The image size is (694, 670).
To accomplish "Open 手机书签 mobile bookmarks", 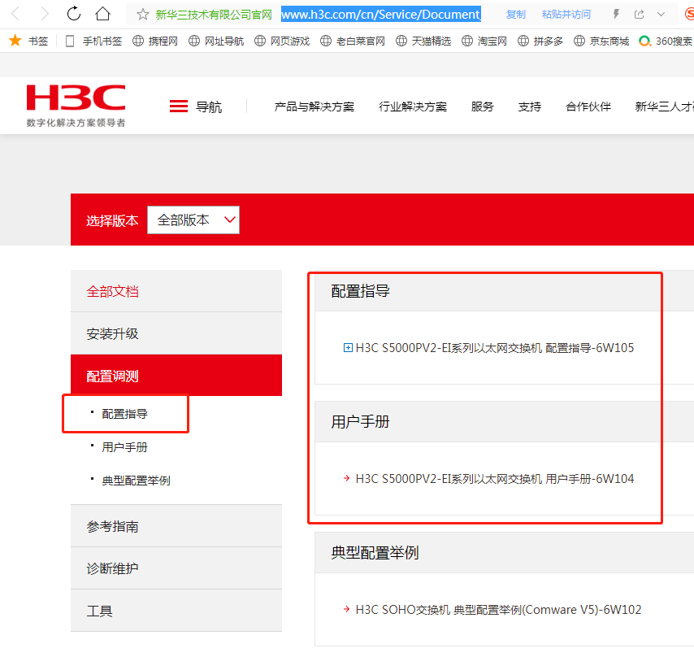I will (x=93, y=41).
